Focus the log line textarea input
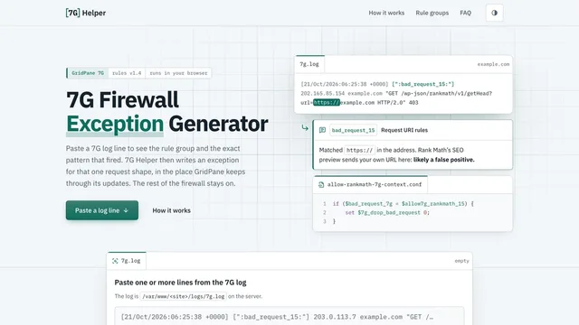The width and height of the screenshot is (579, 325). click(x=289, y=316)
